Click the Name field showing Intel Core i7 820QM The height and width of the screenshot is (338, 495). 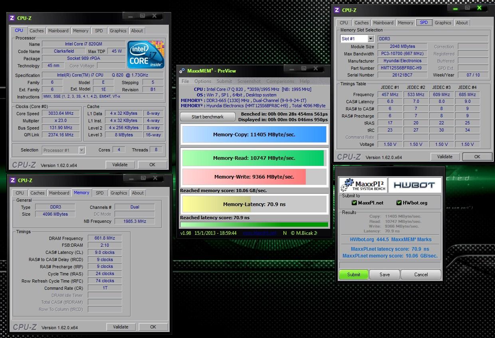click(84, 44)
